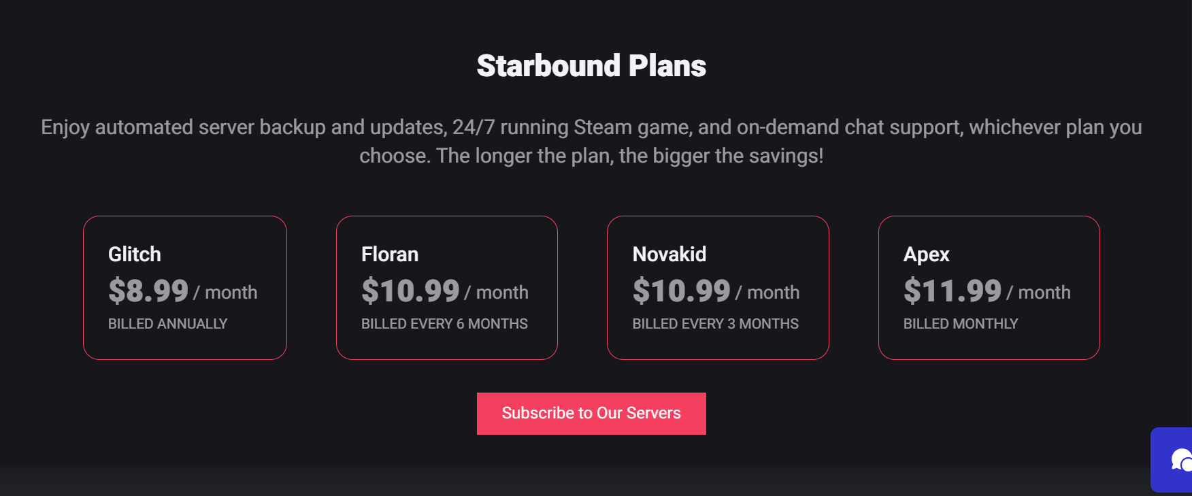Select the Floran plan title
Screen dimensions: 1192x496
pos(390,254)
